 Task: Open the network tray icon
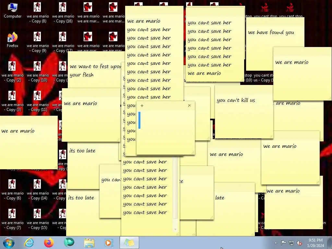tap(291, 243)
